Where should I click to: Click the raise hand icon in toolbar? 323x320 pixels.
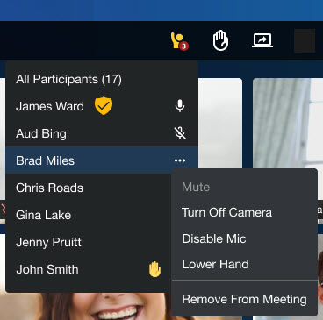click(220, 40)
